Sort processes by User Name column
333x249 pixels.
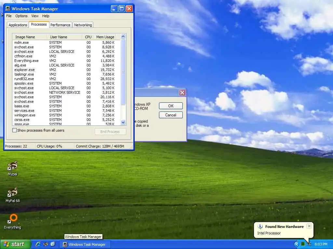tap(65, 37)
